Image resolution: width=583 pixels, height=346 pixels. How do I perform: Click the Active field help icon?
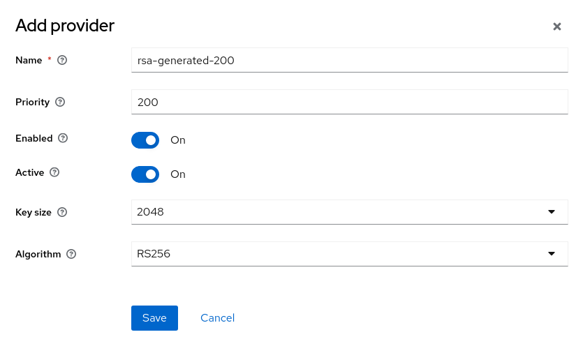54,172
